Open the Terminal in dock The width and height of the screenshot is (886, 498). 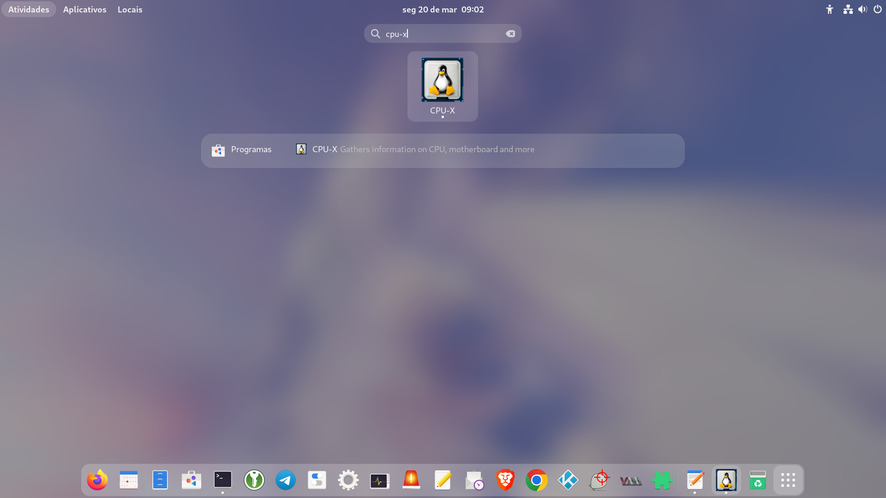pyautogui.click(x=223, y=480)
